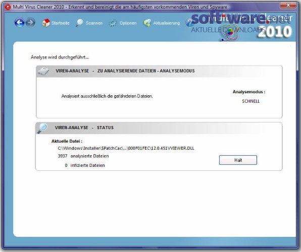
Task: Click the drive icon in Viren-Analyse header
Action: (43, 71)
